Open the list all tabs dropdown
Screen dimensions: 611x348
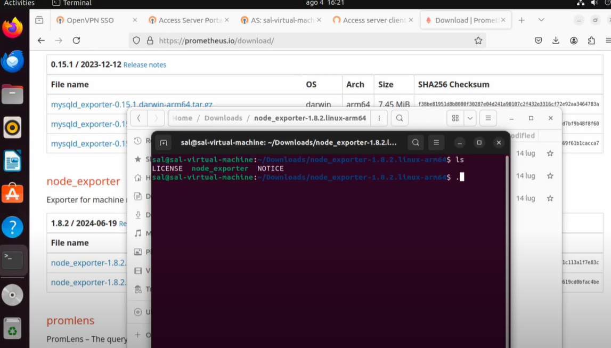click(x=541, y=20)
